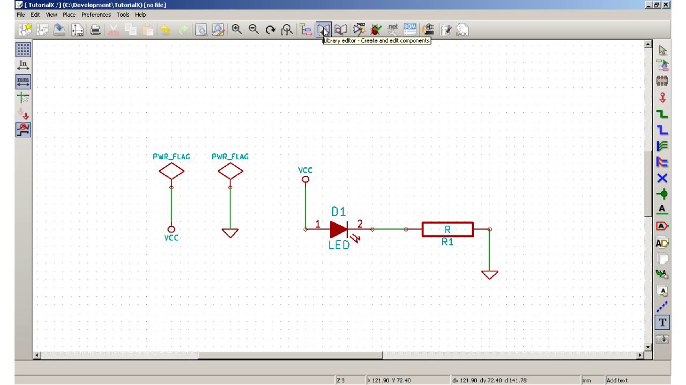Run the Annotate schematic tool
This screenshot has height=385, width=686.
(x=359, y=29)
